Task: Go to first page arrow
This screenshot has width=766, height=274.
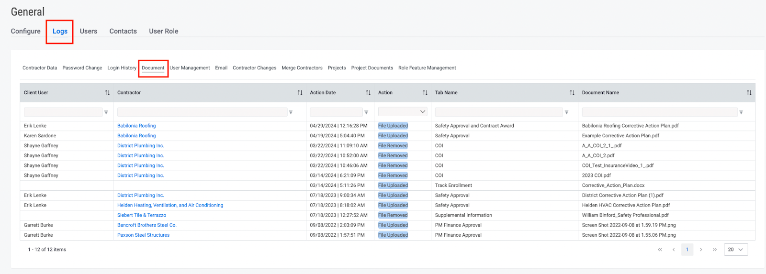Action: click(x=660, y=250)
